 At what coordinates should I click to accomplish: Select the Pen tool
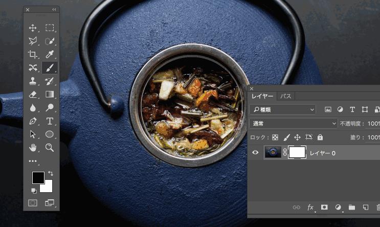pos(33,121)
